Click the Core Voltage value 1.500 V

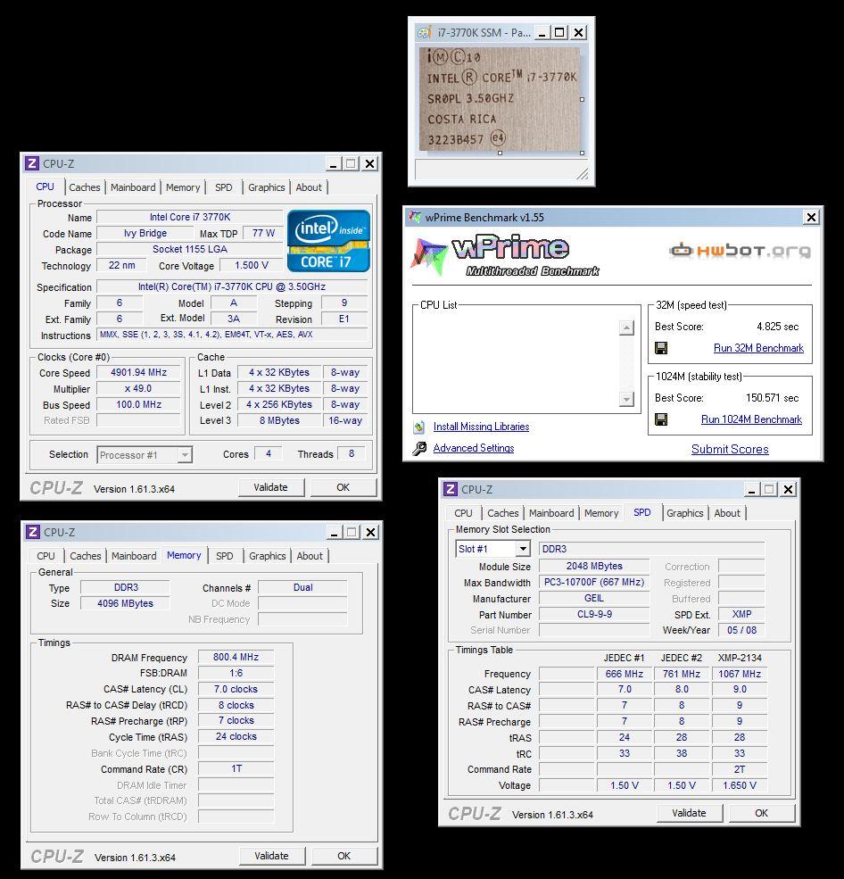(252, 265)
